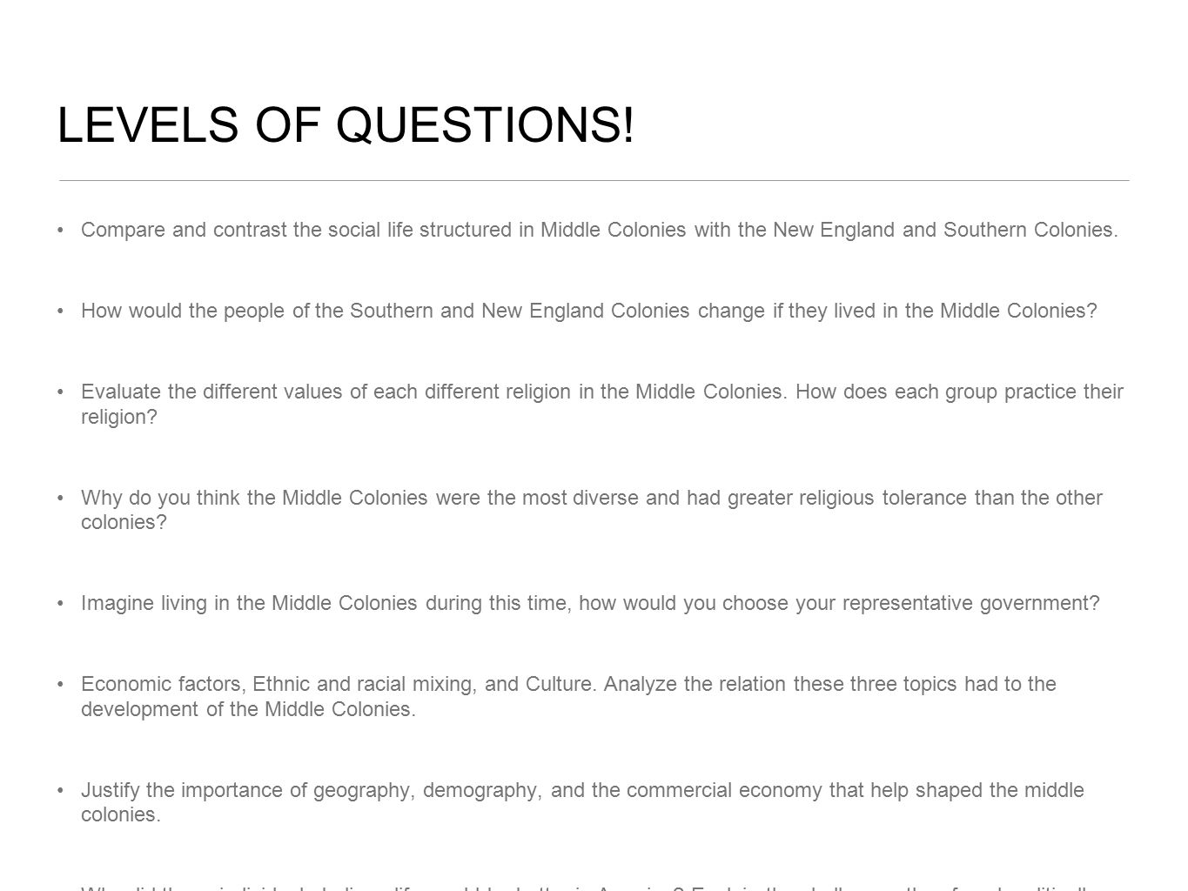Click the bullet dot before 'Evaluate the different'
This screenshot has height=891, width=1188.
(x=60, y=392)
